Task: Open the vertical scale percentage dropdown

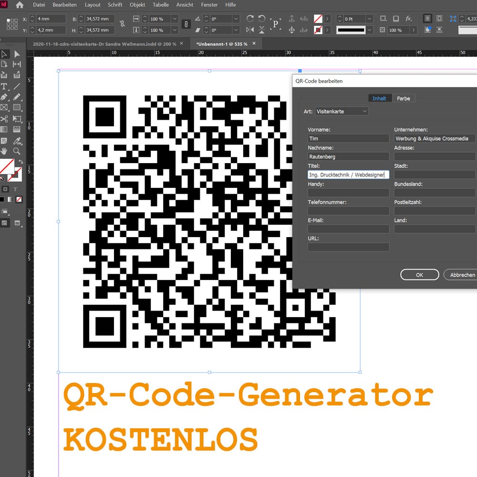Action: [x=175, y=30]
